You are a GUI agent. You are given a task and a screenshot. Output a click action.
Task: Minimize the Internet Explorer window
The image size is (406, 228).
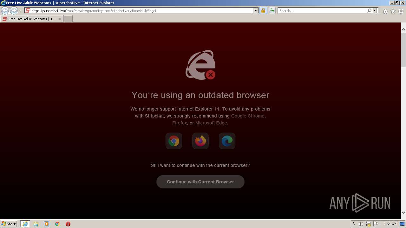pyautogui.click(x=392, y=3)
